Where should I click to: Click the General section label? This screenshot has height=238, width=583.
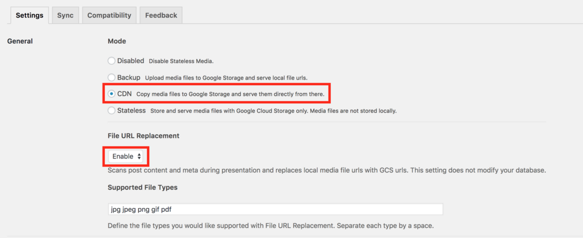tap(20, 41)
